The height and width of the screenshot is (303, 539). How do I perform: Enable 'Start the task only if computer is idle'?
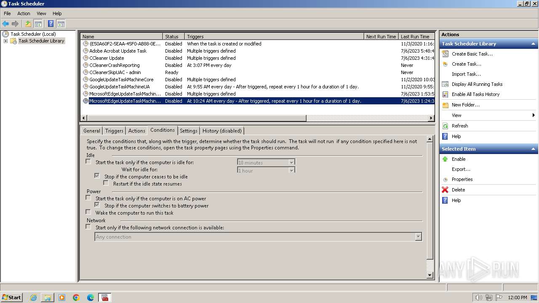88,162
